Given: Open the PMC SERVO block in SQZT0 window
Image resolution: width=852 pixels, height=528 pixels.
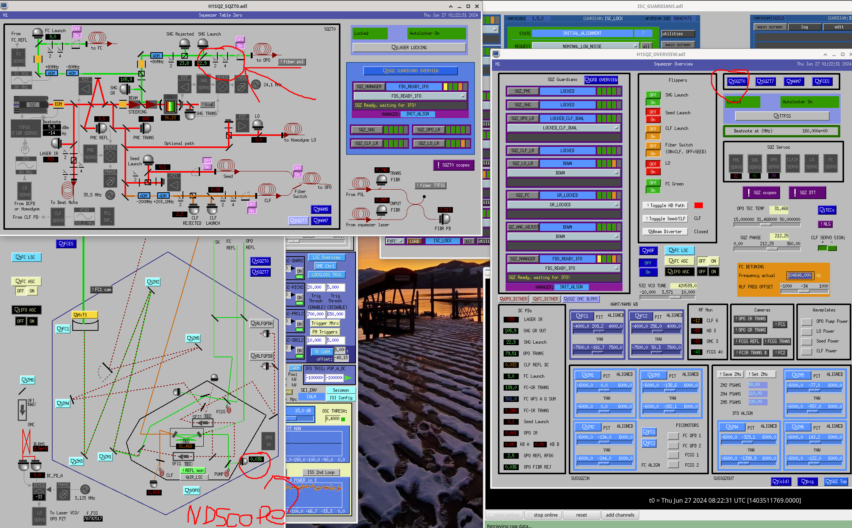Looking at the screenshot, I should point(91,154).
